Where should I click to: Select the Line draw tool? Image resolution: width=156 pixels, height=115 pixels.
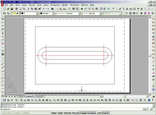pos(3,60)
